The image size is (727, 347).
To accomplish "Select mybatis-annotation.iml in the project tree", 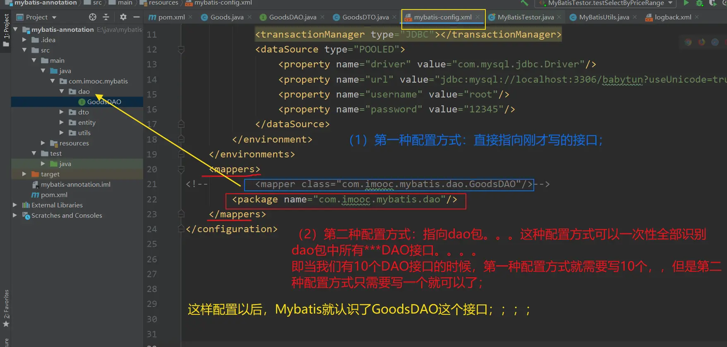I will (x=76, y=184).
